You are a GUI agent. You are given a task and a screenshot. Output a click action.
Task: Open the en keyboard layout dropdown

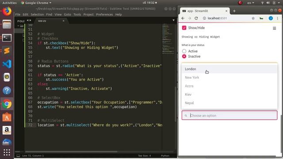tap(251, 3)
